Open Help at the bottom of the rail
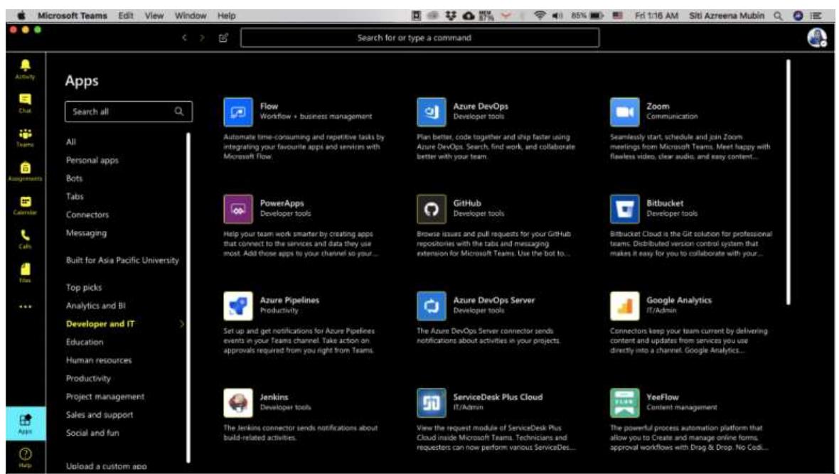 point(25,458)
